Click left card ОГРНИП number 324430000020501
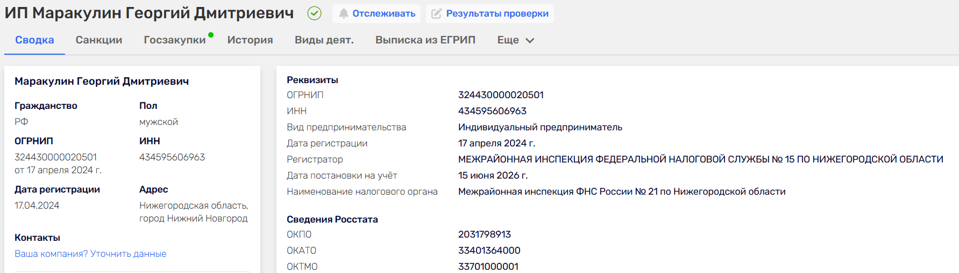This screenshot has width=959, height=273. tap(56, 157)
